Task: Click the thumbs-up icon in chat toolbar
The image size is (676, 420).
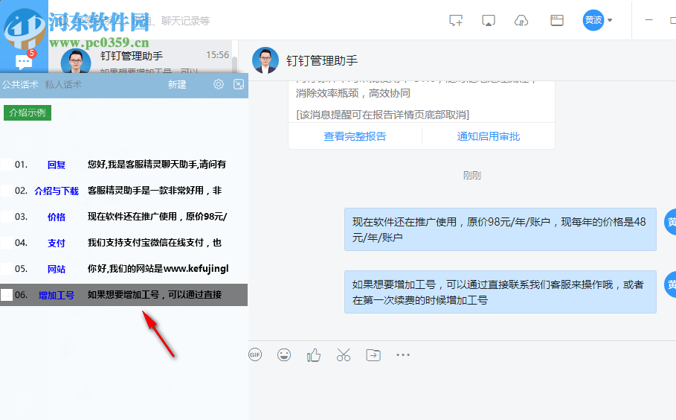Action: pyautogui.click(x=314, y=354)
